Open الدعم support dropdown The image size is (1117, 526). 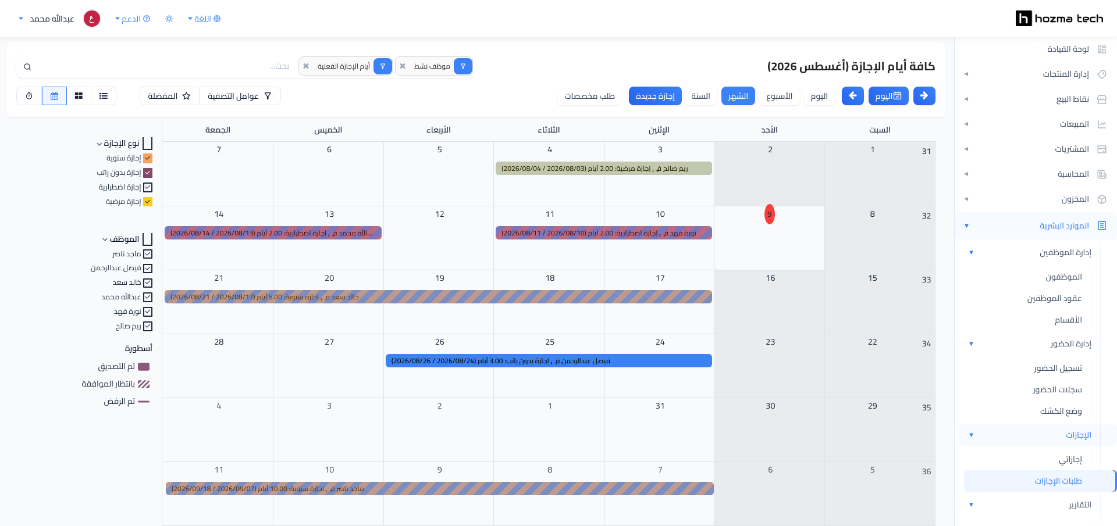(133, 19)
